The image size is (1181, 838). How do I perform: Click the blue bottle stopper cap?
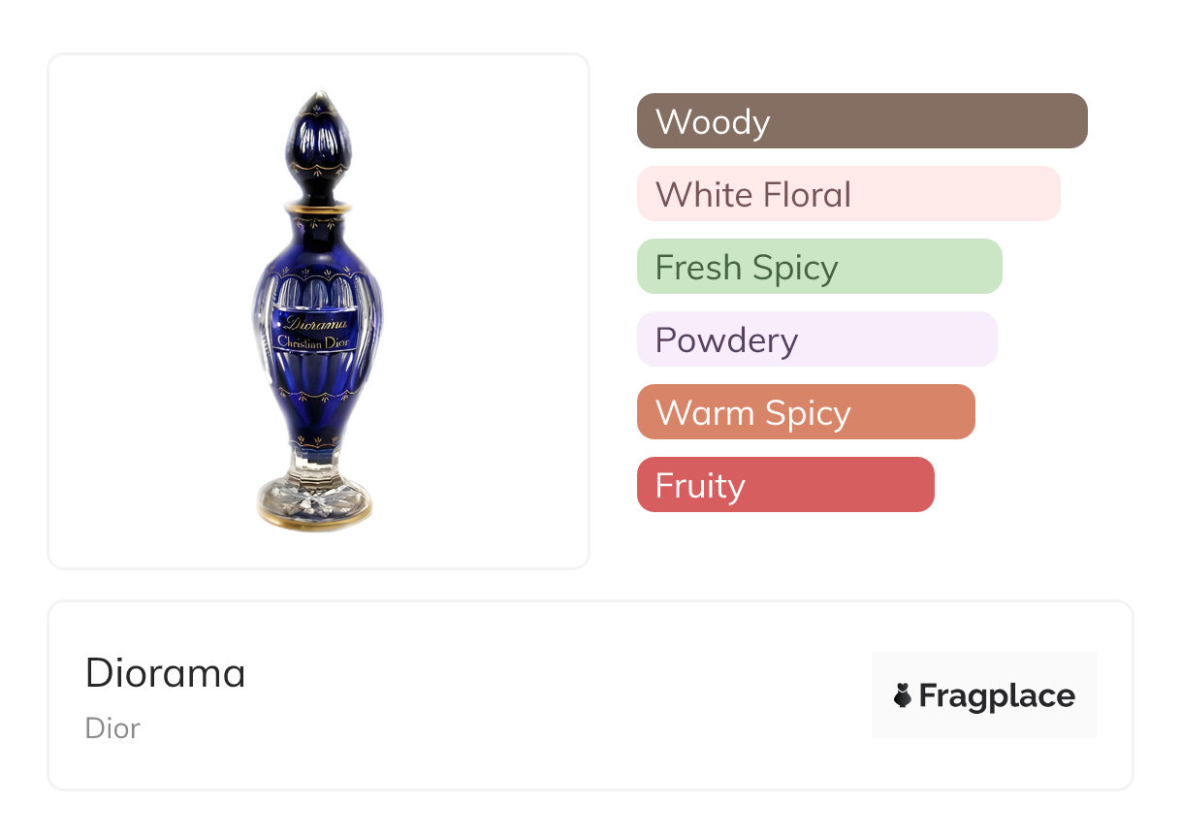point(316,145)
